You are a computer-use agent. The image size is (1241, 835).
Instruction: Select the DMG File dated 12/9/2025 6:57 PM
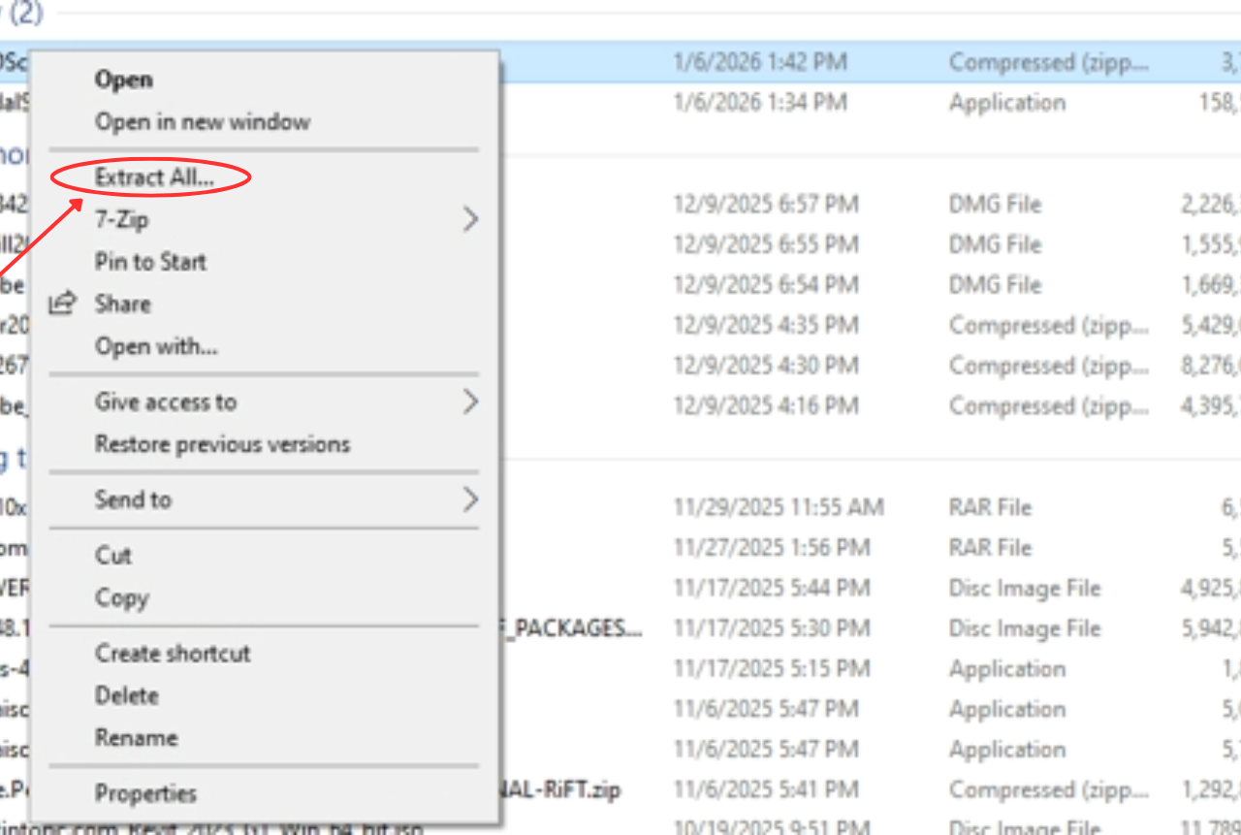tap(766, 205)
